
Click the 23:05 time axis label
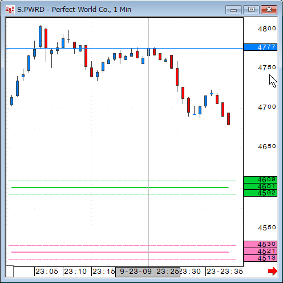point(47,272)
